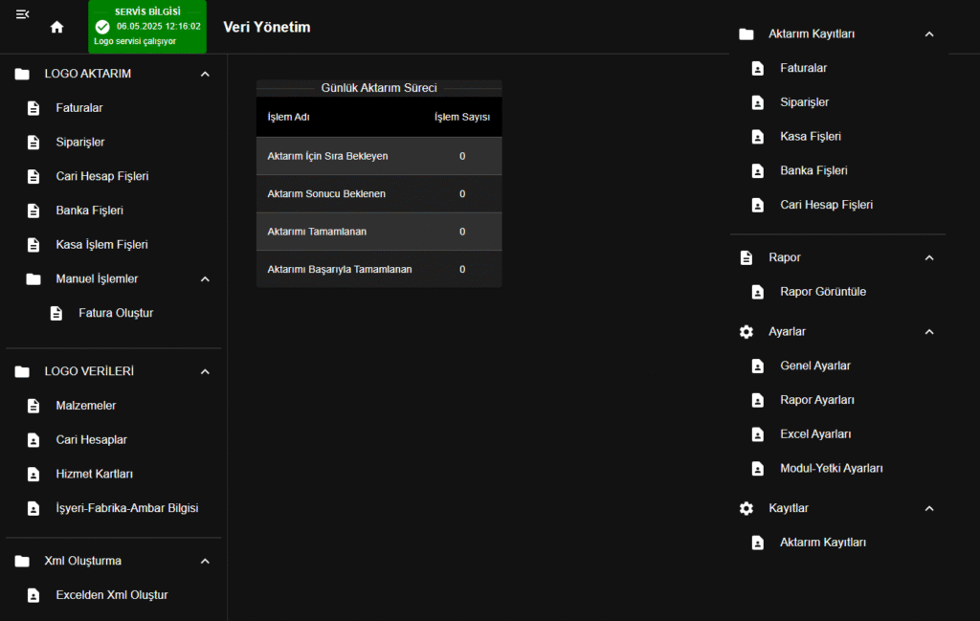Viewport: 980px width, 621px height.
Task: Select the Aktarım İçin Sıra Bekleyen row
Action: (378, 156)
